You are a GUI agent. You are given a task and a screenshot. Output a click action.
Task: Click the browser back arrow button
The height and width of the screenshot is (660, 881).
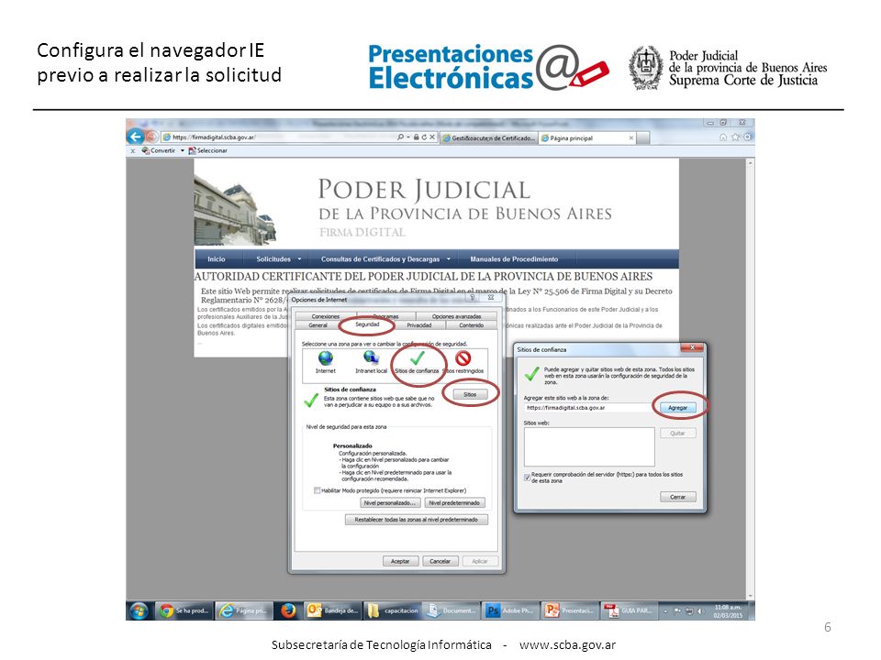point(135,137)
